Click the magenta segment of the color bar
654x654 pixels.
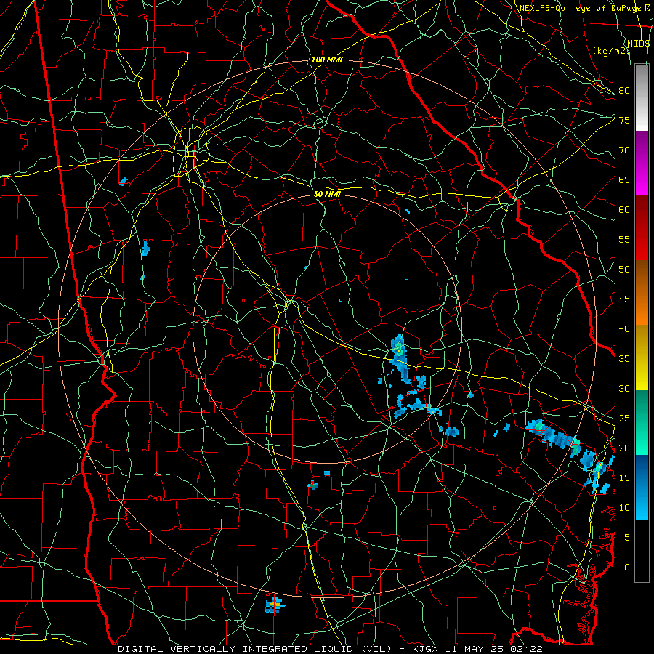coord(642,163)
